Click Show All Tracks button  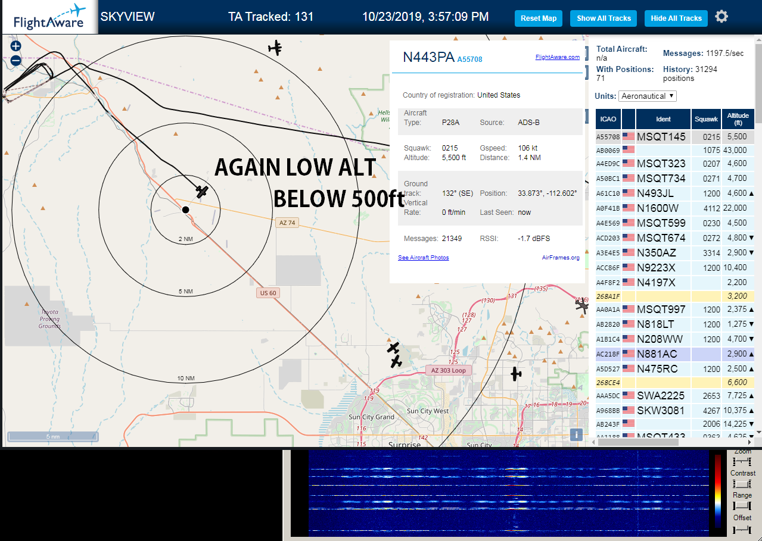[x=604, y=18]
